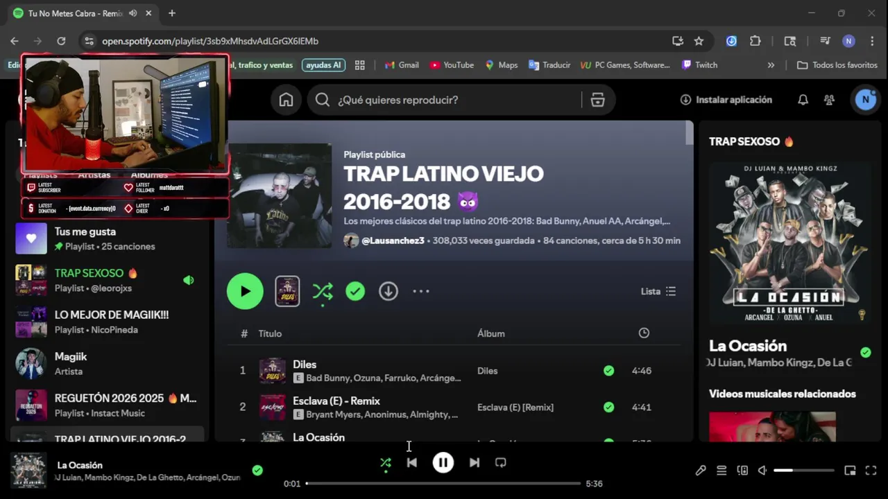Open the @Lausanchez3 profile link
The height and width of the screenshot is (499, 888).
pyautogui.click(x=393, y=240)
